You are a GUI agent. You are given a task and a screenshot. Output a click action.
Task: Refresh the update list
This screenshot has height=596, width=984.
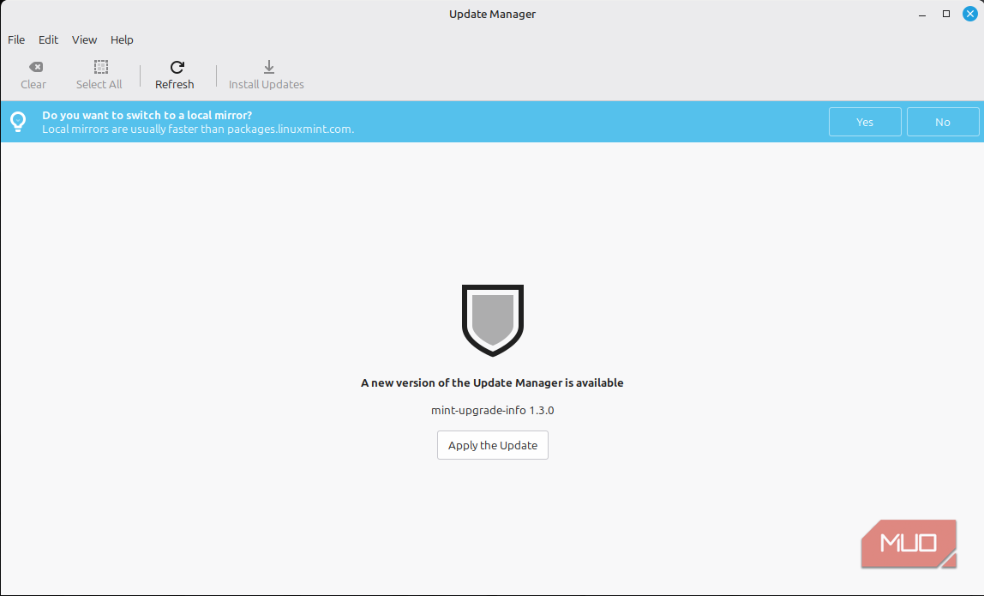coord(175,75)
